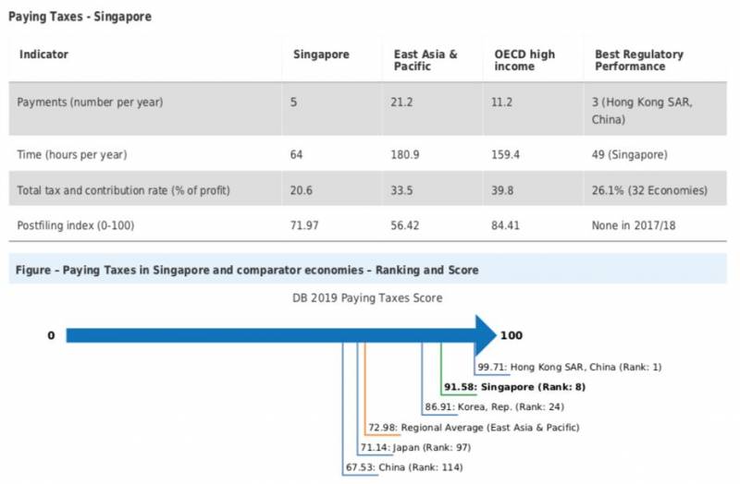
Task: Click the "Figure – Paying Taxes in Singapore" heading
Action: [x=246, y=269]
